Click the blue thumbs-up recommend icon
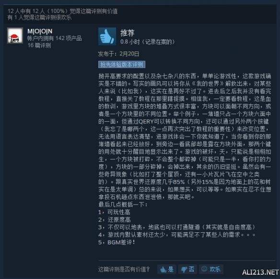Image resolution: width=280 pixels, height=279 pixels. pos(107,37)
